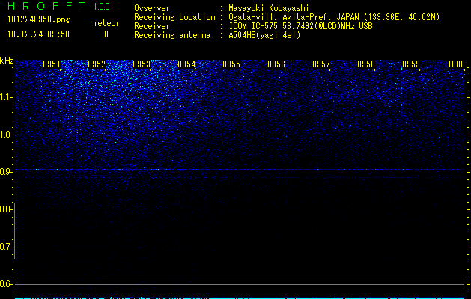Click the 0959 time marker
Viewport: 471px width, 299px height.
(411, 64)
